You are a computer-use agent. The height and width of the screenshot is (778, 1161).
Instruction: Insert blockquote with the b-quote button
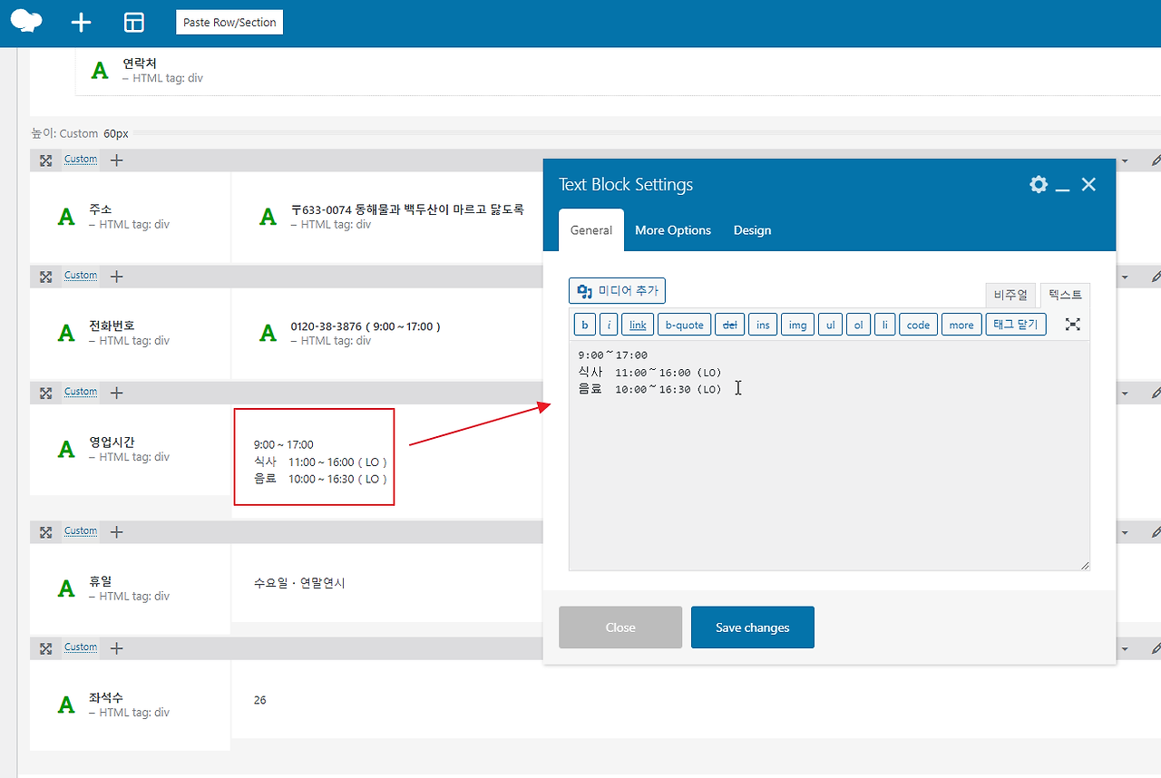point(685,325)
